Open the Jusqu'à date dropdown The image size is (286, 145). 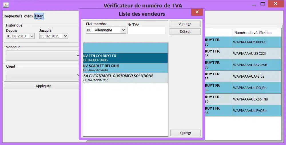click(x=65, y=36)
